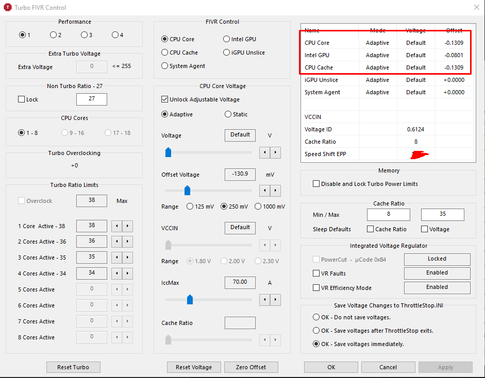Click the Cache Ratio Min field
The height and width of the screenshot is (378, 485).
pyautogui.click(x=389, y=215)
